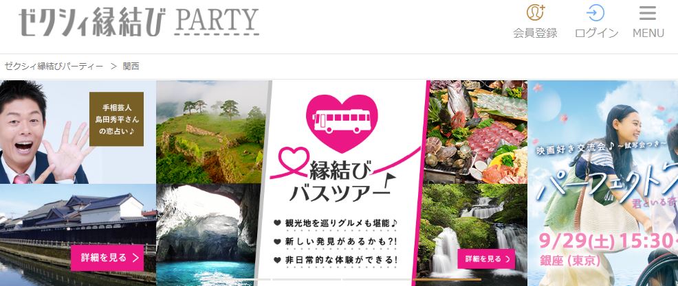Click the right 詳細を見る button over waterfall
This screenshot has height=286, width=678.
[486, 259]
